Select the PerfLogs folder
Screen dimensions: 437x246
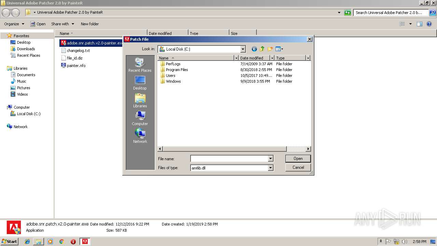[x=170, y=64]
